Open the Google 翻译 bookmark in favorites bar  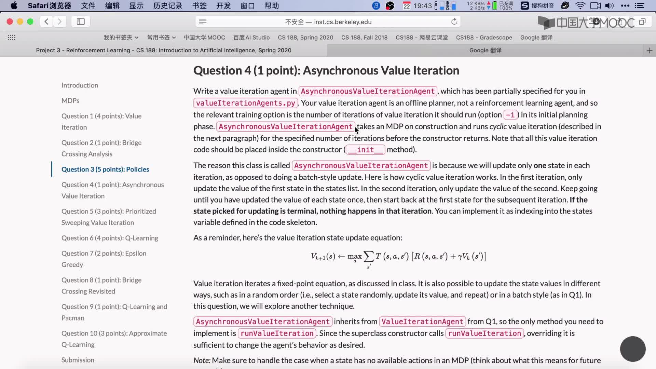pyautogui.click(x=536, y=38)
